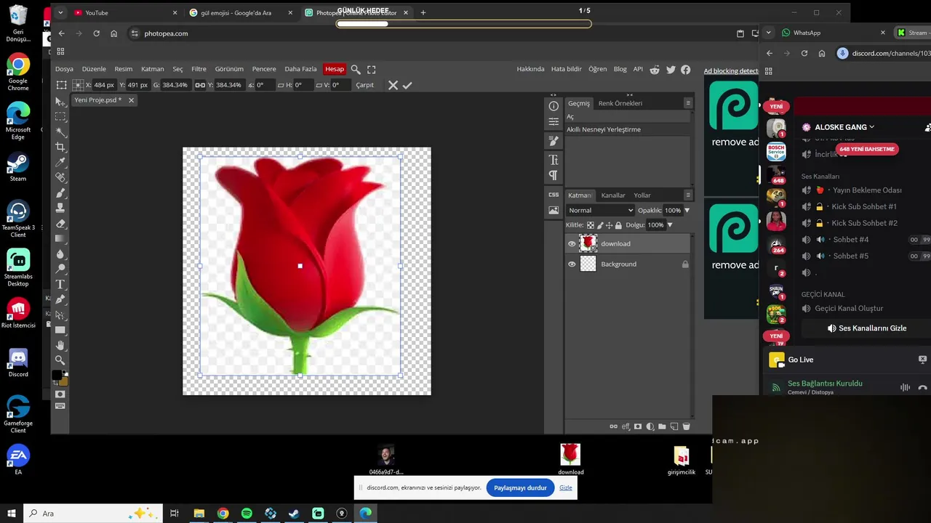Click the background color swatch
The image size is (931, 523).
(64, 381)
